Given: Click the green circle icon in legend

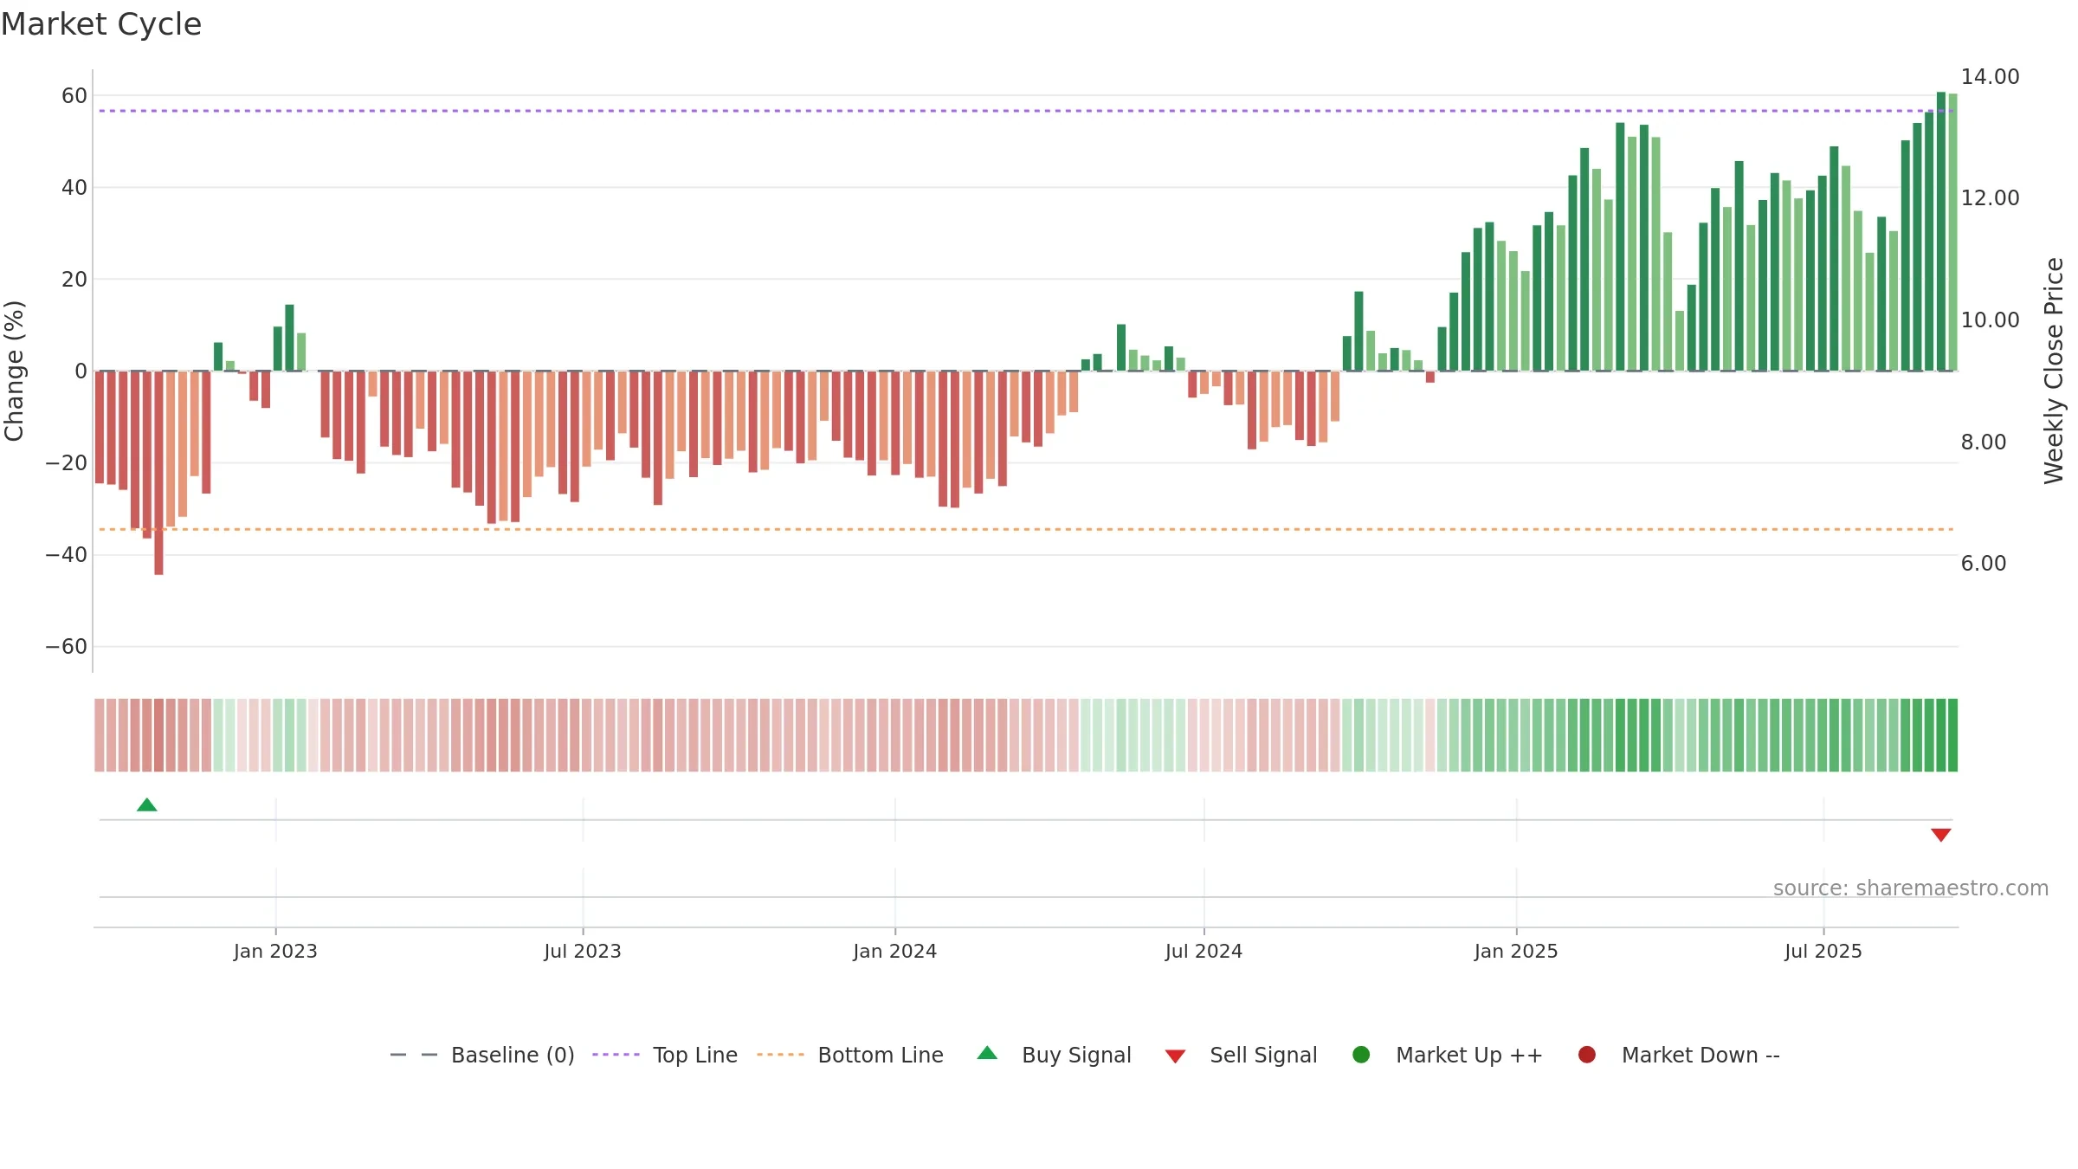Looking at the screenshot, I should [1361, 1055].
